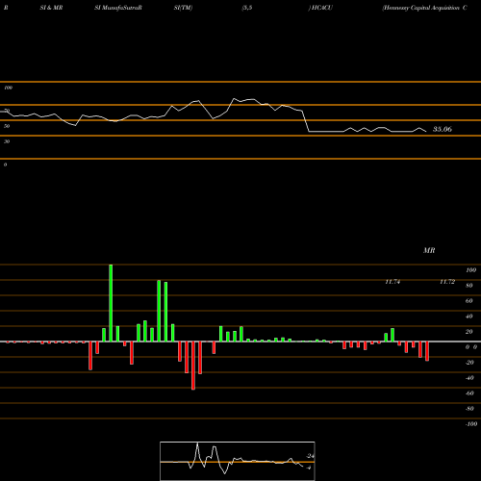This screenshot has height=481, width=481.
Task: Click the 11.72 value above MR chart
Action: click(x=447, y=282)
